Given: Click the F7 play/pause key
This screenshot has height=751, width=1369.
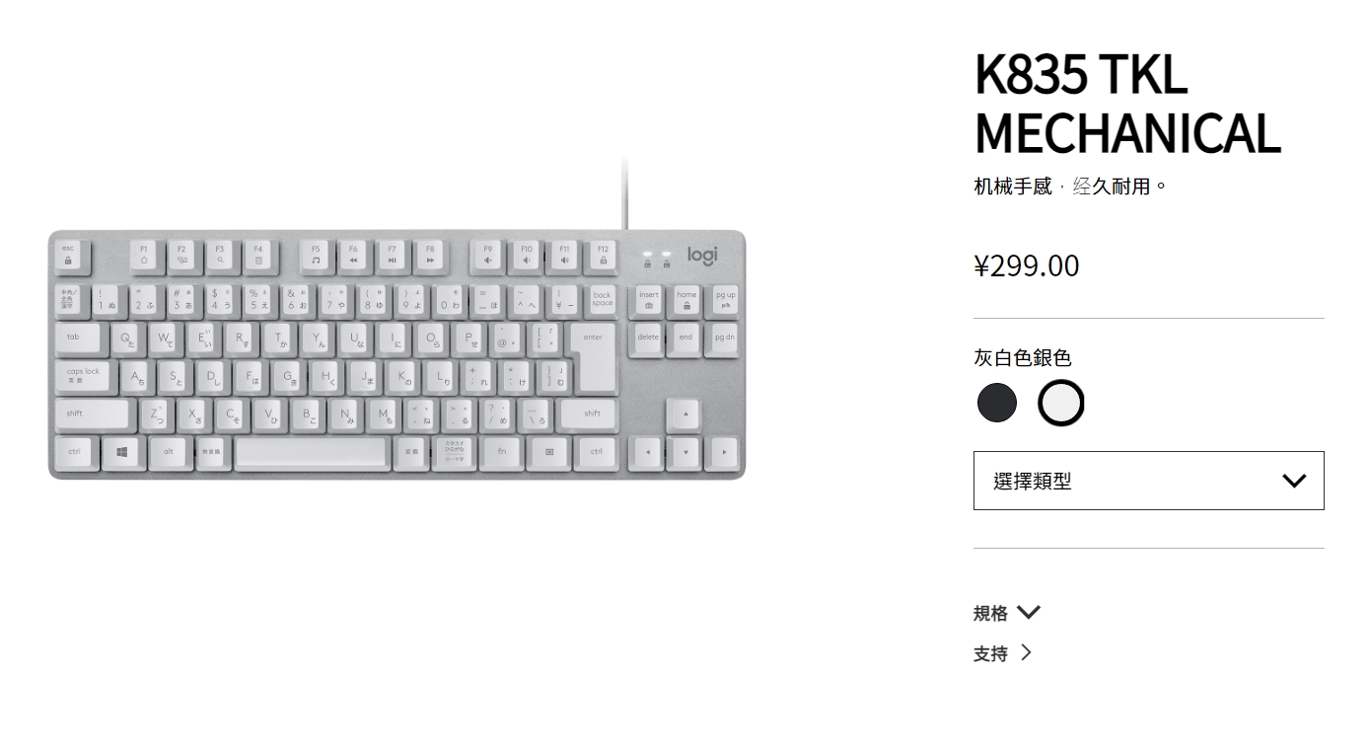Looking at the screenshot, I should tap(392, 255).
